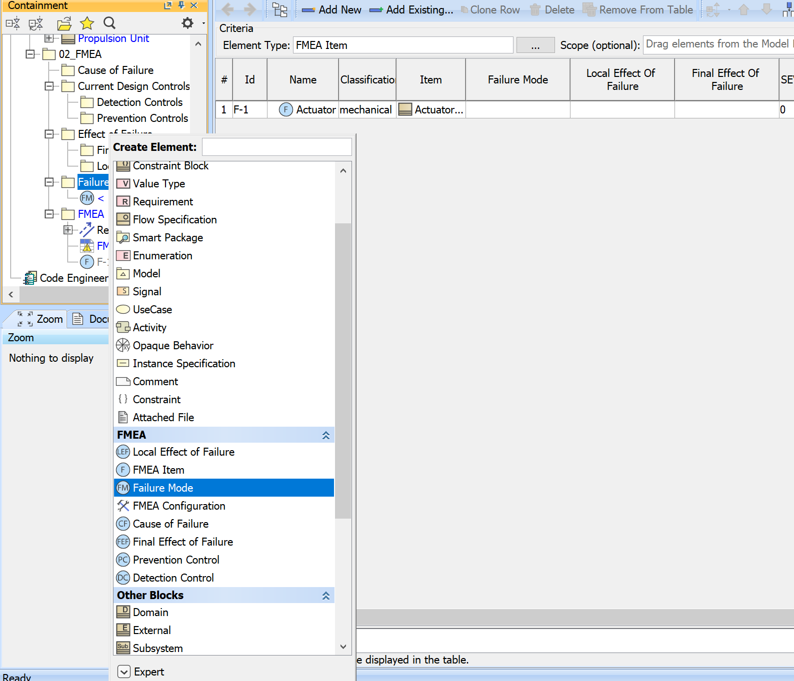Click Remove From Table button
This screenshot has width=794, height=681.
pos(638,10)
